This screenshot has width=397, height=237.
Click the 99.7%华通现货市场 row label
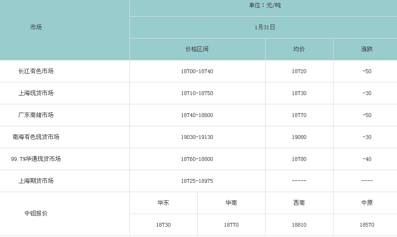pos(36,159)
